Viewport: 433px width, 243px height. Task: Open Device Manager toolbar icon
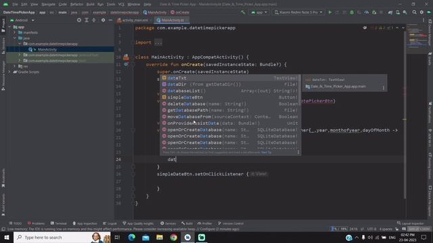tap(398, 12)
